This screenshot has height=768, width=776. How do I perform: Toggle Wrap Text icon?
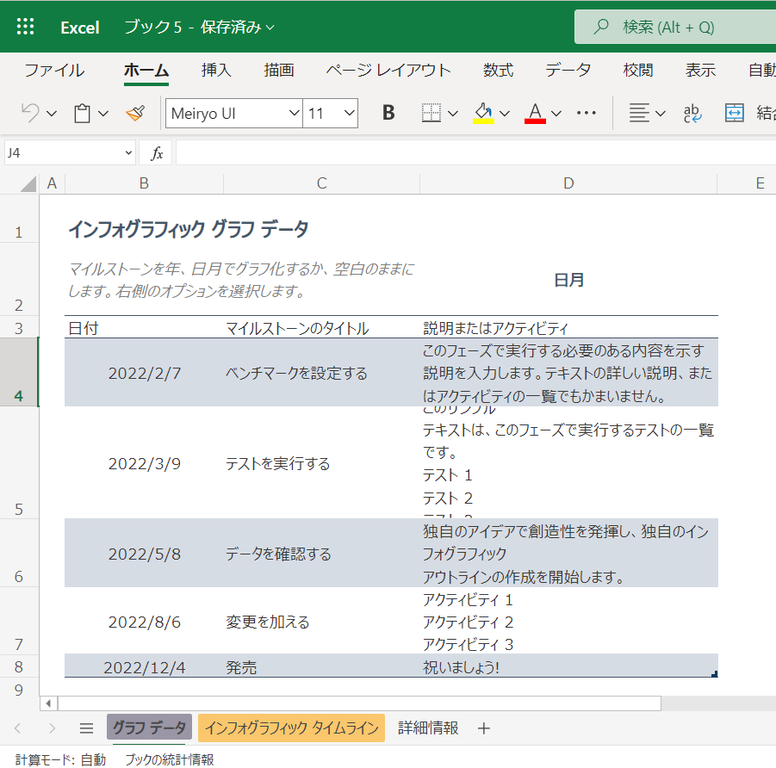tap(692, 114)
